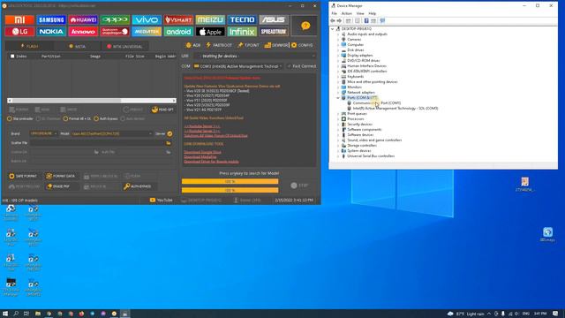Expand Universal Serial Bus controllers node
The image size is (565, 318).
coord(338,156)
